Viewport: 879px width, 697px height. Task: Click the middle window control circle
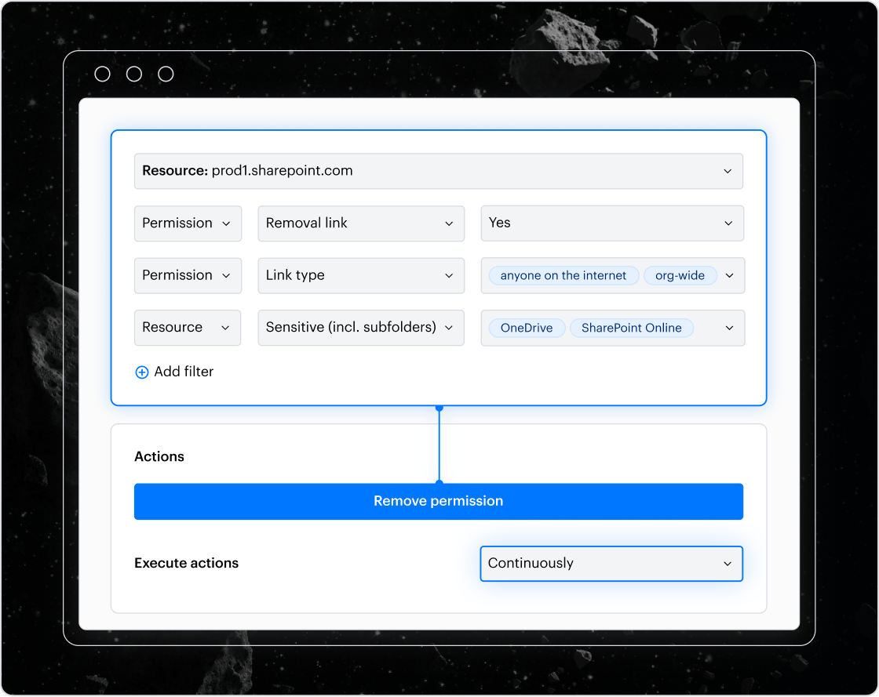click(134, 74)
